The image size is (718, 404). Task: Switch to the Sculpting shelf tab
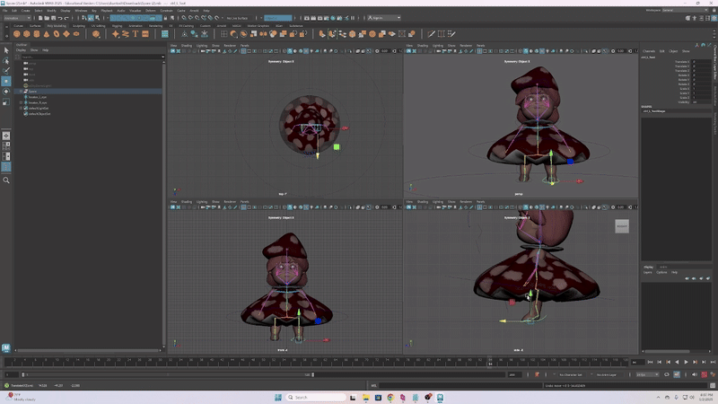click(78, 26)
